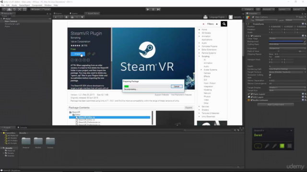Open the Assets menu
The width and height of the screenshot is (307, 172).
pyautogui.click(x=14, y=5)
